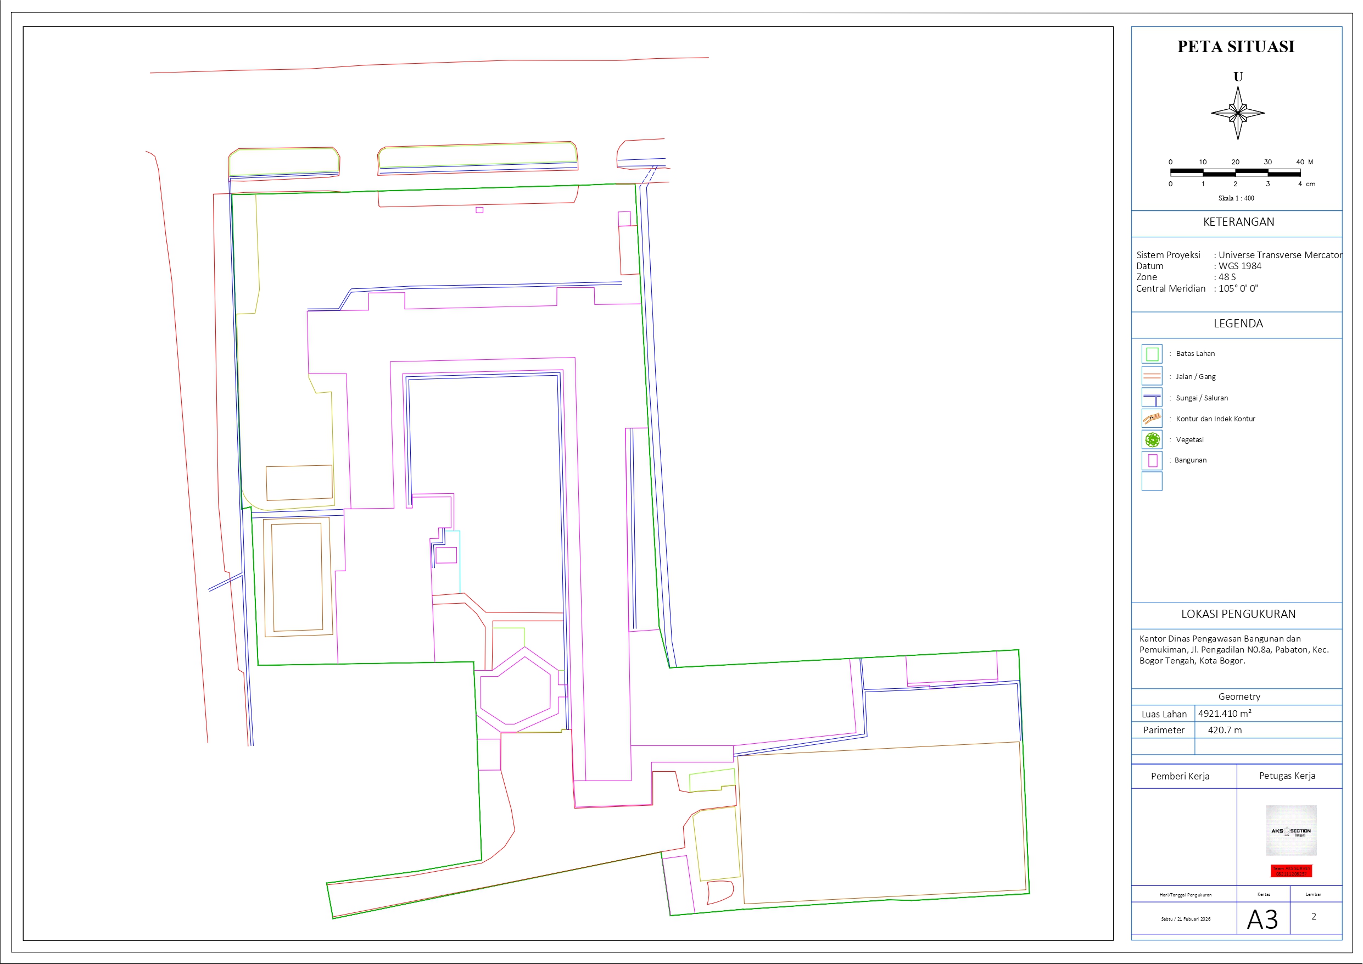Click the Parimeter label cell
This screenshot has height=964, width=1363.
click(x=1164, y=730)
